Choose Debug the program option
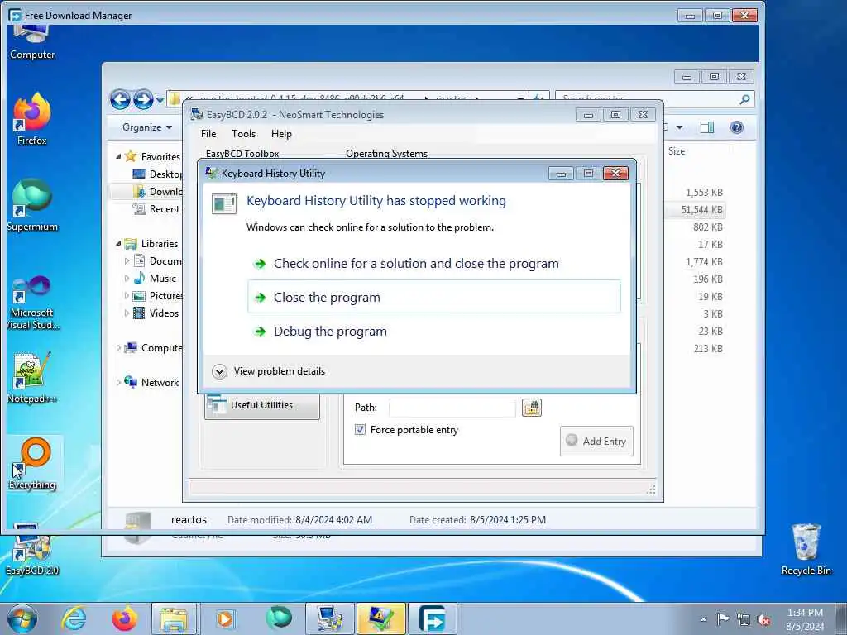Viewport: 847px width, 635px height. pos(330,332)
